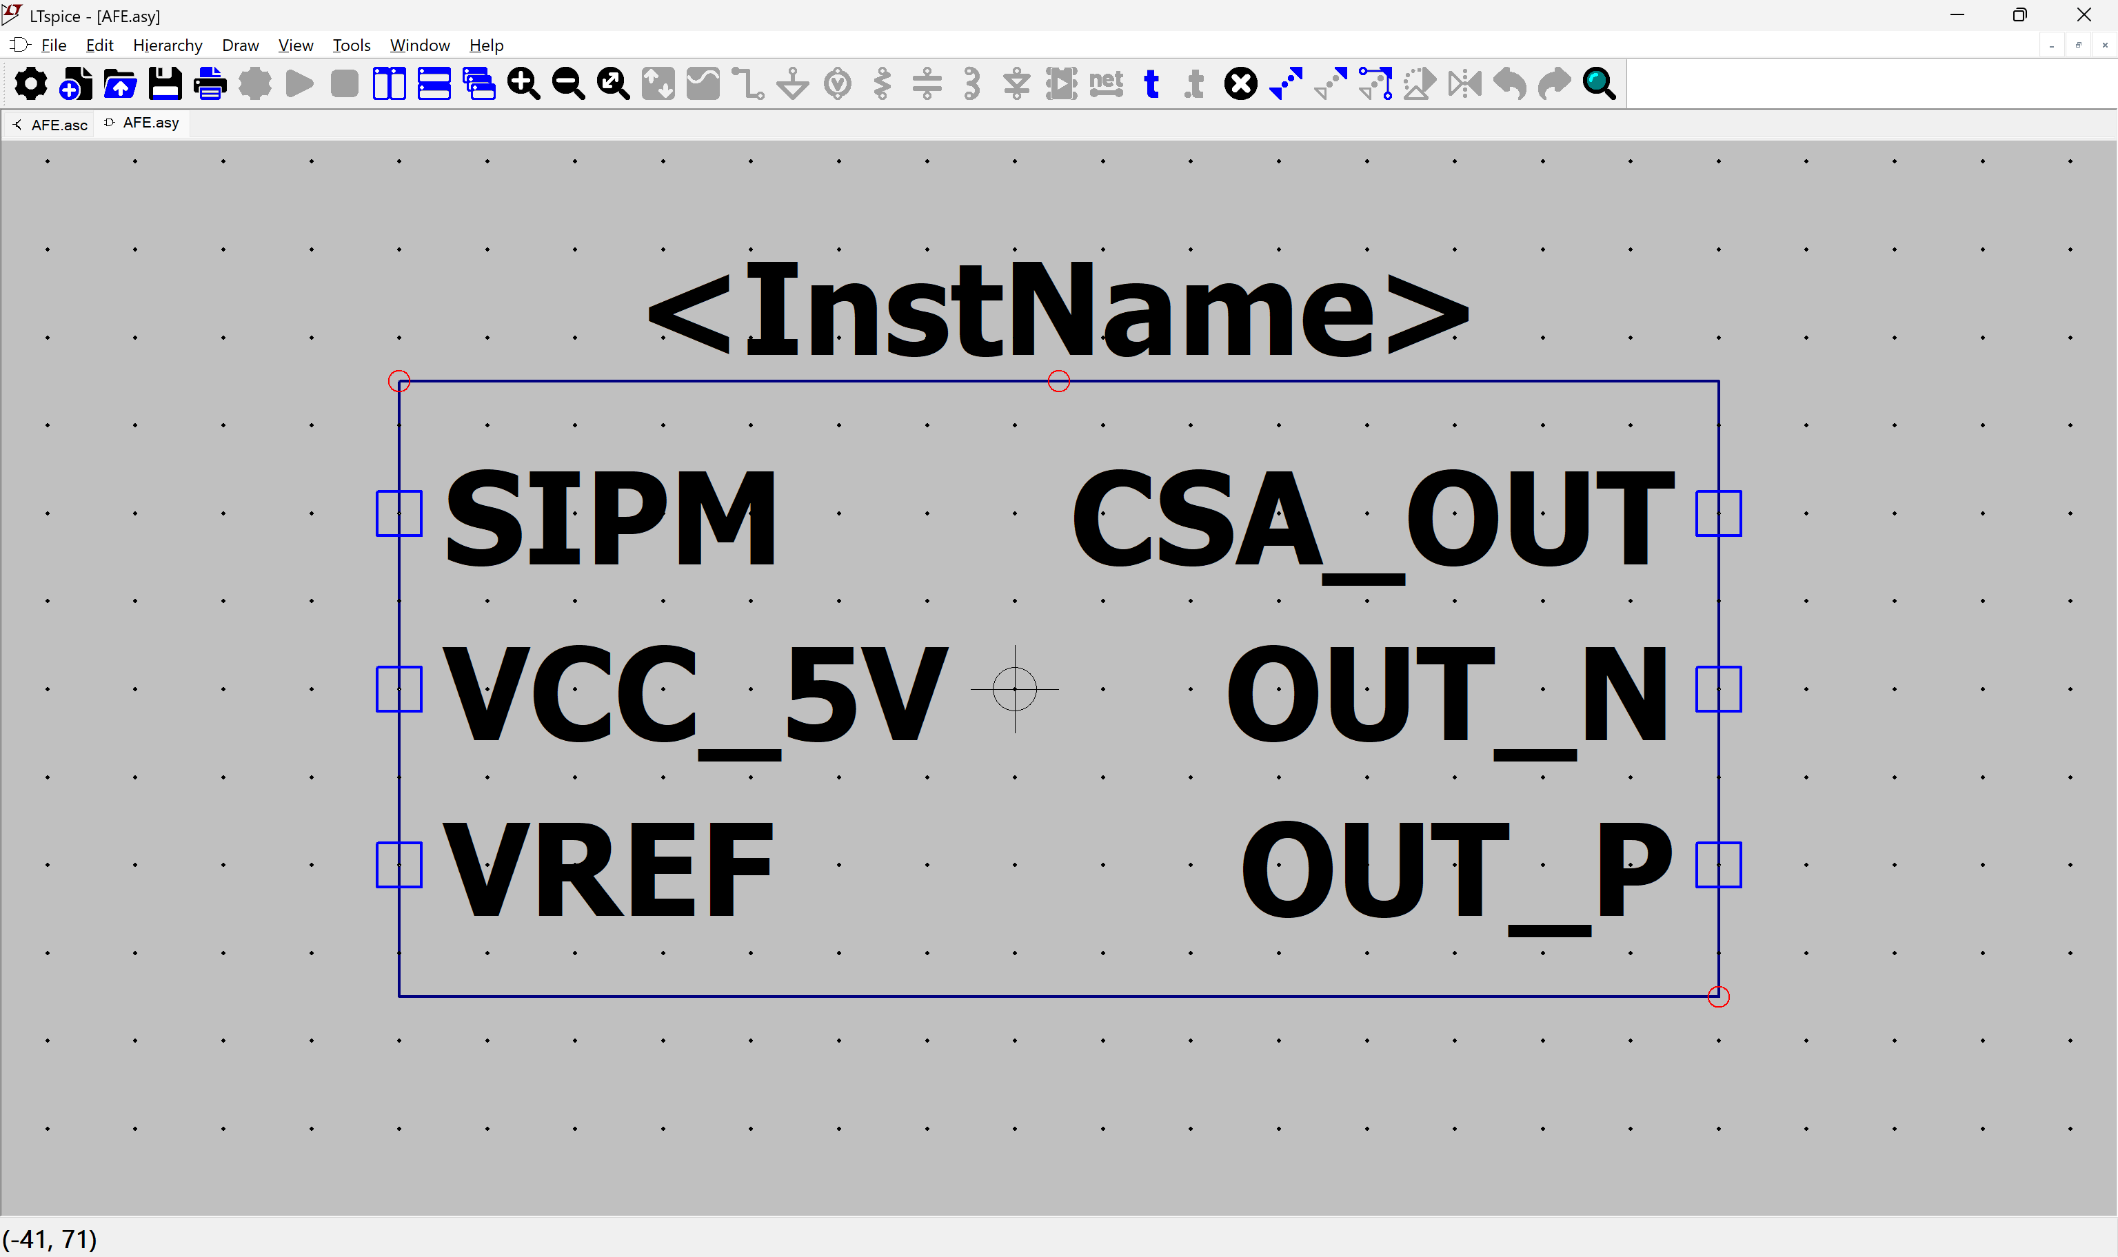Click the Zoom to Fit icon

click(614, 84)
